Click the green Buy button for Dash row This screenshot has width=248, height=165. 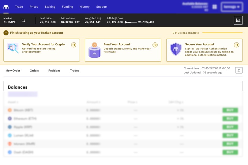230,152
